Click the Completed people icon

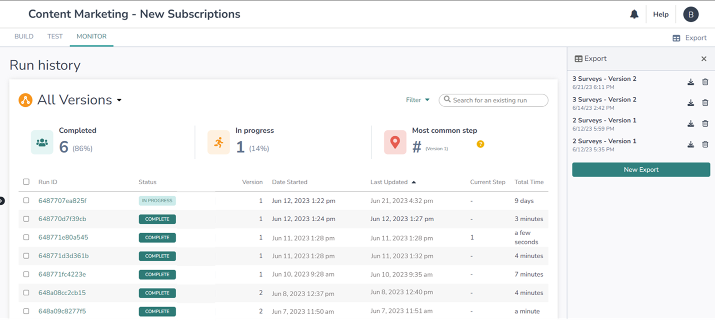point(42,143)
